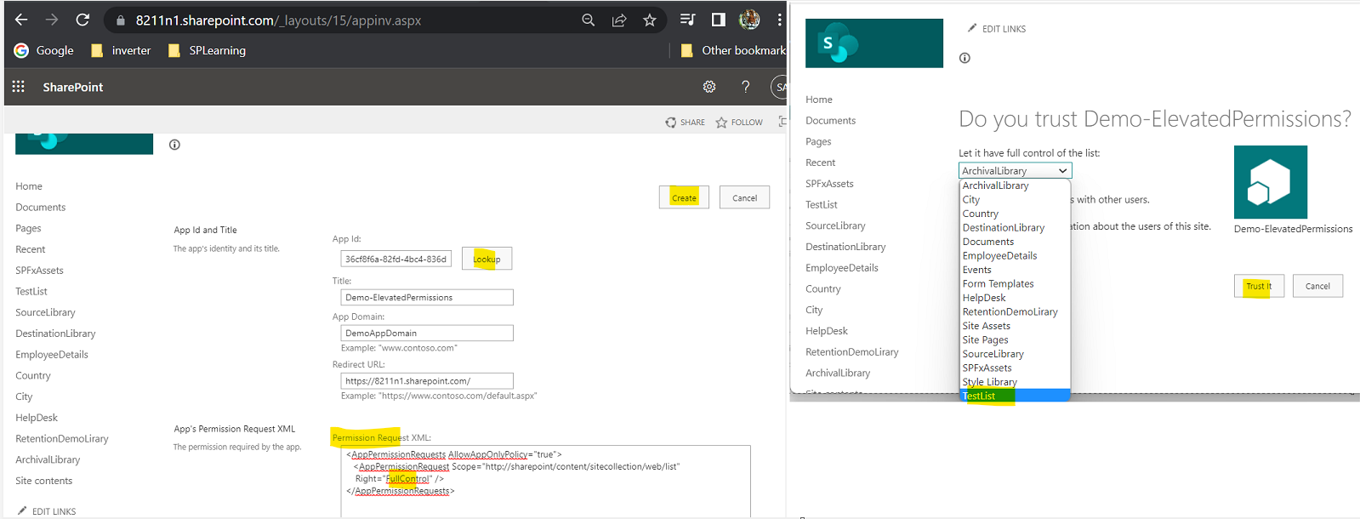Go back using the browser back arrow
Viewport: 1360px width, 519px height.
pos(21,20)
